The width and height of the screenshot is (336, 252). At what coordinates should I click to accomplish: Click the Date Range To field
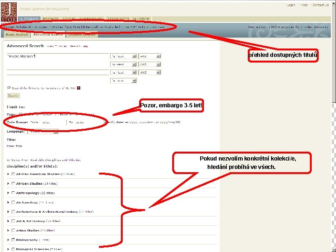[89, 122]
